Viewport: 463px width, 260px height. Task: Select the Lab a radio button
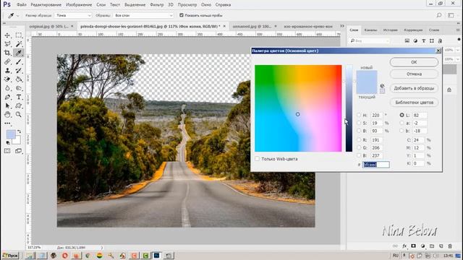[402, 123]
